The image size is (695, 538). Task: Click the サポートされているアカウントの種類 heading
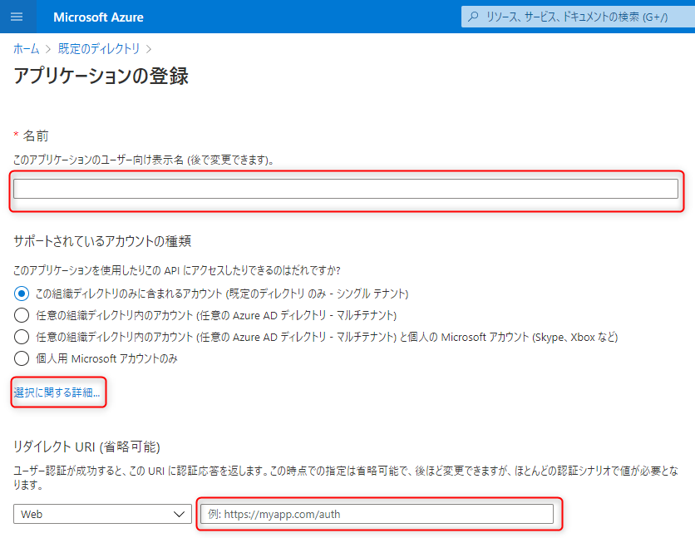102,241
